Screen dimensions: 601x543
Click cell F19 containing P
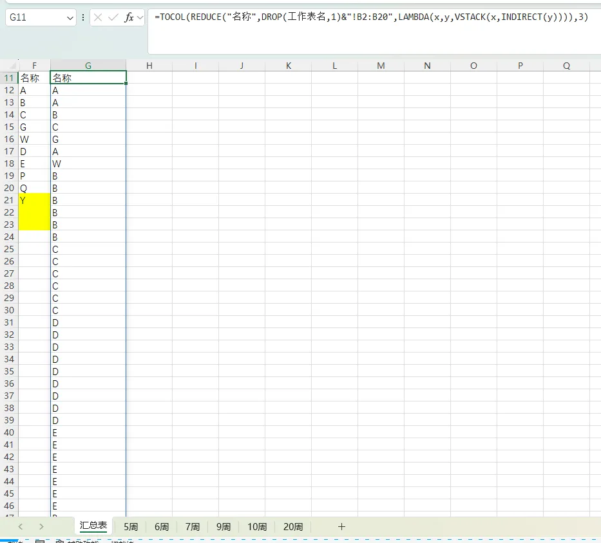click(35, 176)
